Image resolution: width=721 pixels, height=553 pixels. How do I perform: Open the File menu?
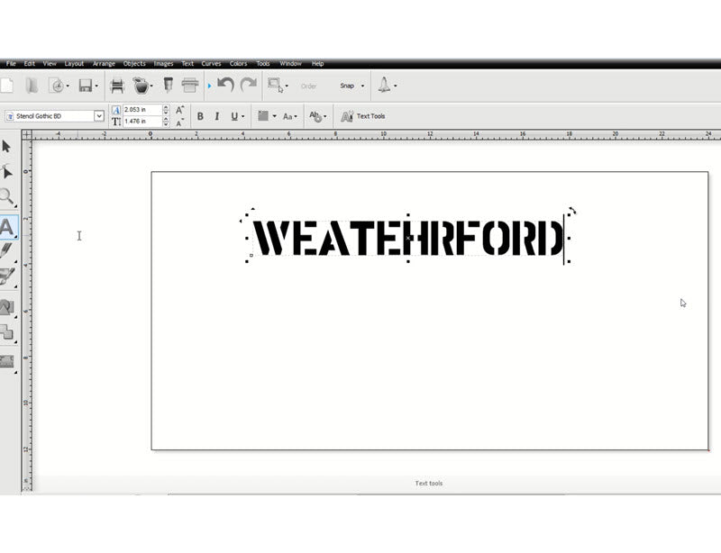(x=11, y=63)
